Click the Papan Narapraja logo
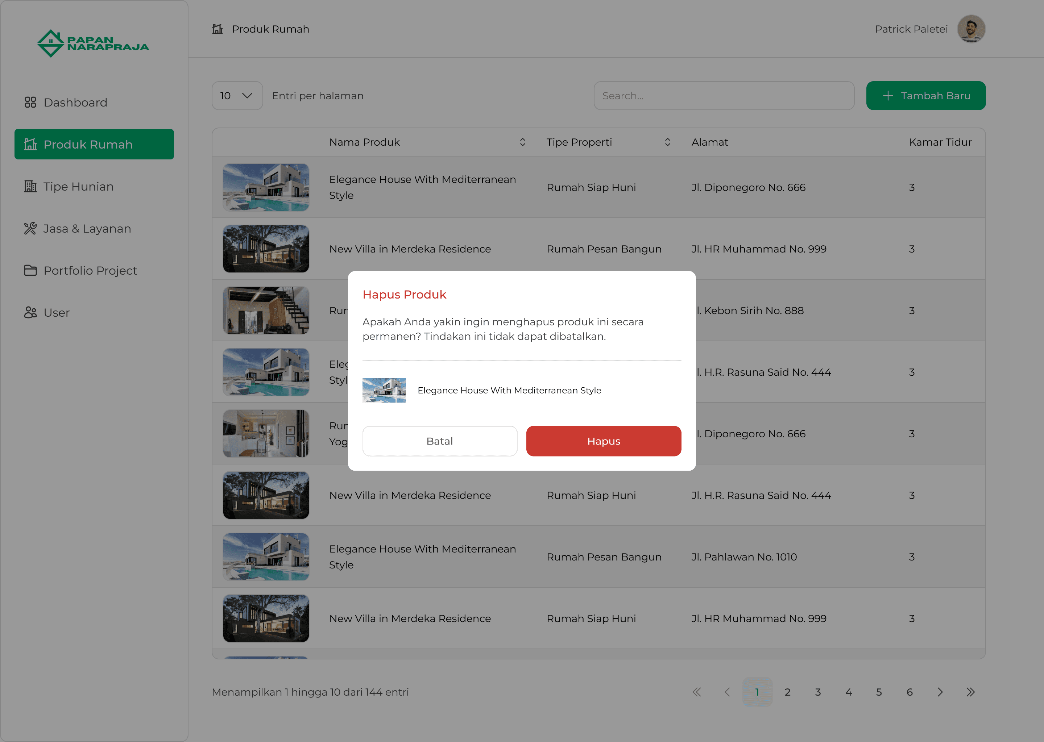Viewport: 1044px width, 742px height. (x=93, y=43)
